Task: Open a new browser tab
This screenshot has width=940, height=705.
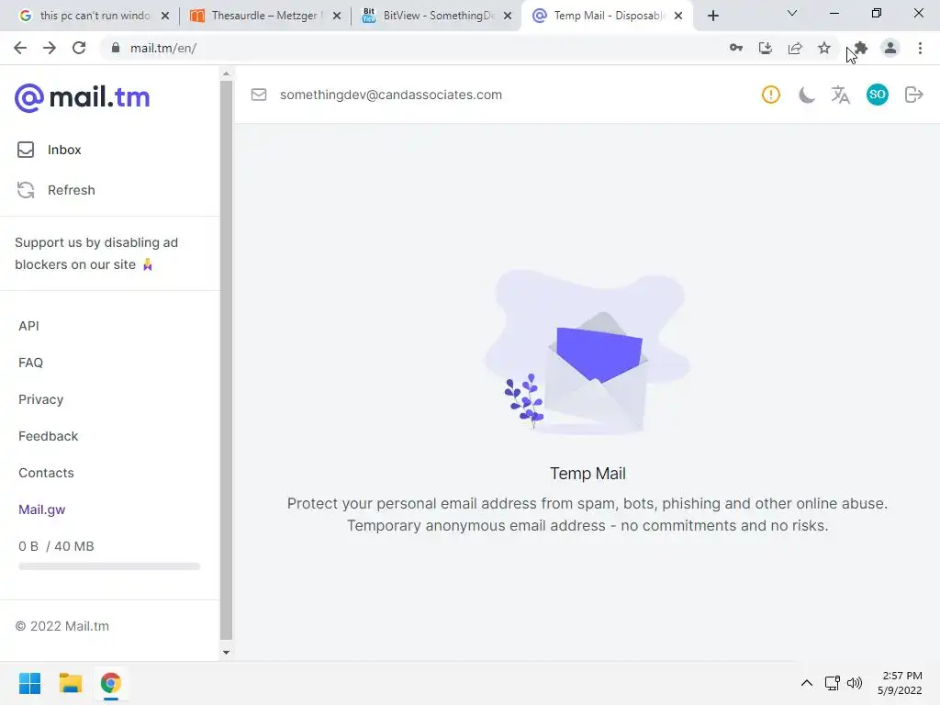Action: point(712,16)
